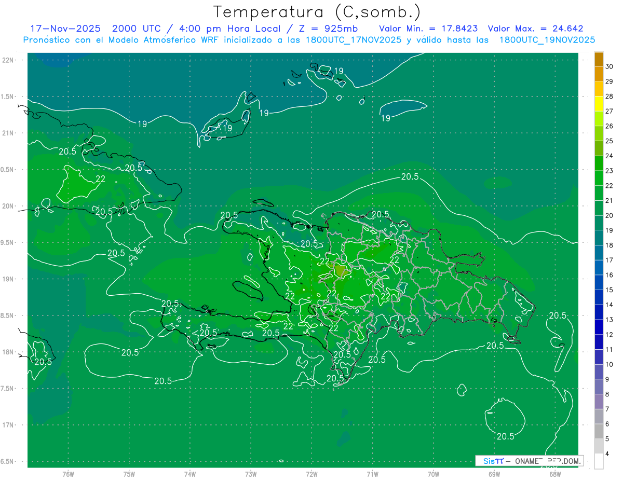Select the 19N latitude axis label
623x481 pixels.
tap(9, 279)
